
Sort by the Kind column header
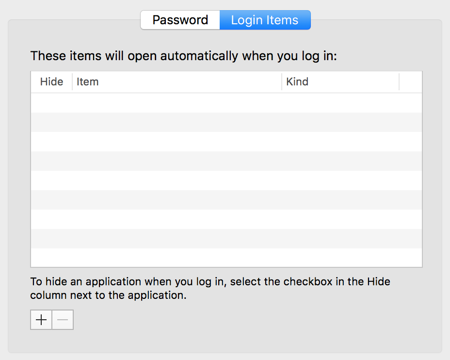click(339, 82)
